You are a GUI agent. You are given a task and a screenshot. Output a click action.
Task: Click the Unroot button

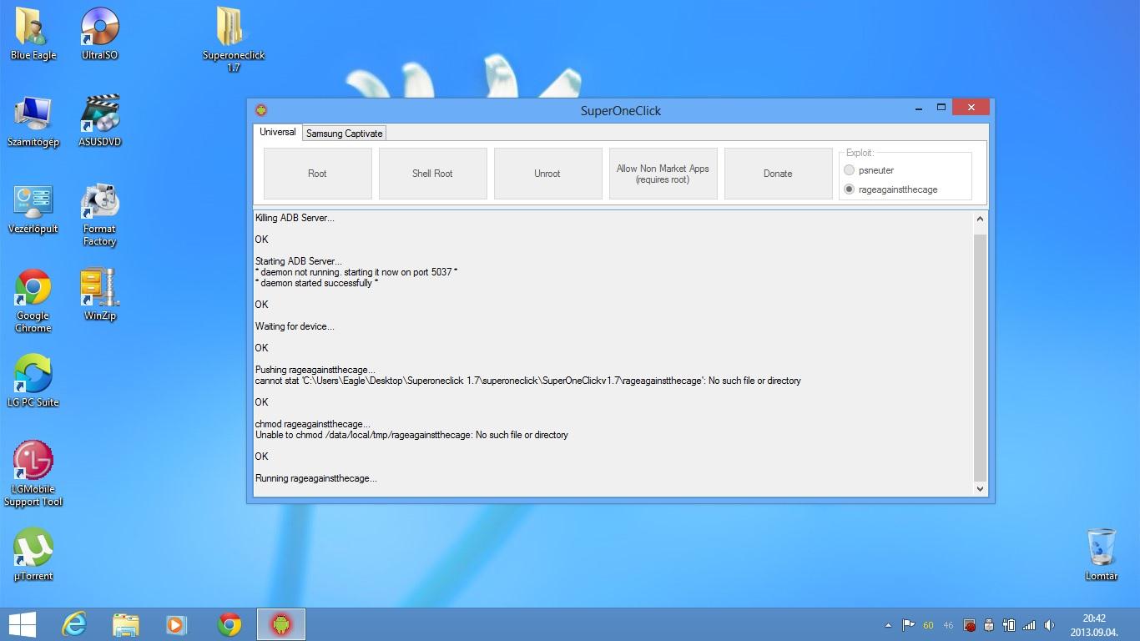pyautogui.click(x=547, y=174)
